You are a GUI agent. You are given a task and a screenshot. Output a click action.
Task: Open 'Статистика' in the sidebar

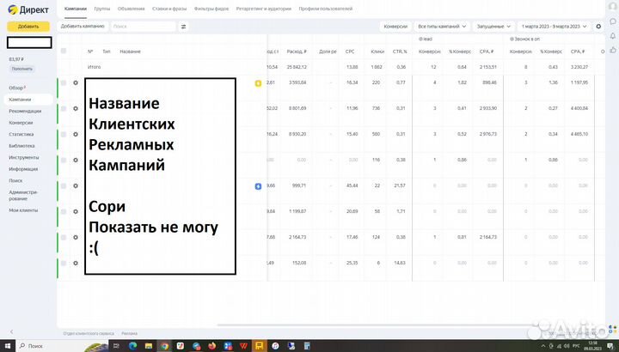21,135
